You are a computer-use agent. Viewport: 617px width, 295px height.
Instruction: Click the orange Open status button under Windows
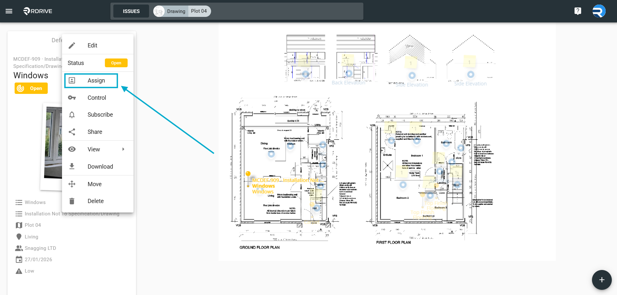click(31, 88)
